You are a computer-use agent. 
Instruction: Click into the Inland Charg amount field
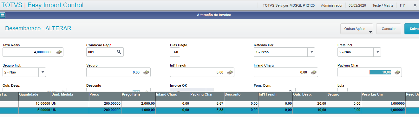pyautogui.click(x=286, y=72)
